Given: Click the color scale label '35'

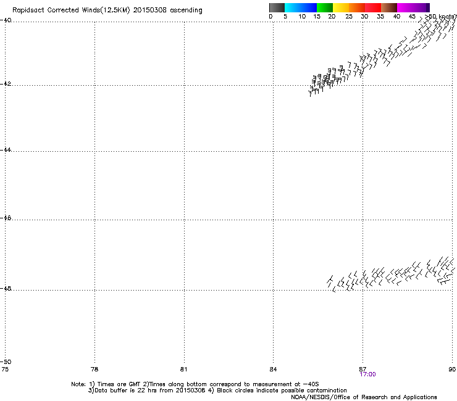Looking at the screenshot, I should (x=380, y=17).
